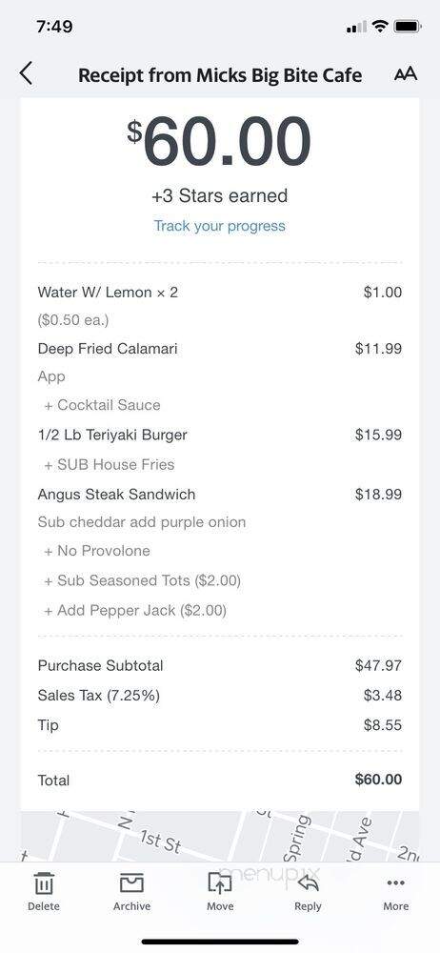Tap the +3 Stars earned text

click(x=219, y=195)
